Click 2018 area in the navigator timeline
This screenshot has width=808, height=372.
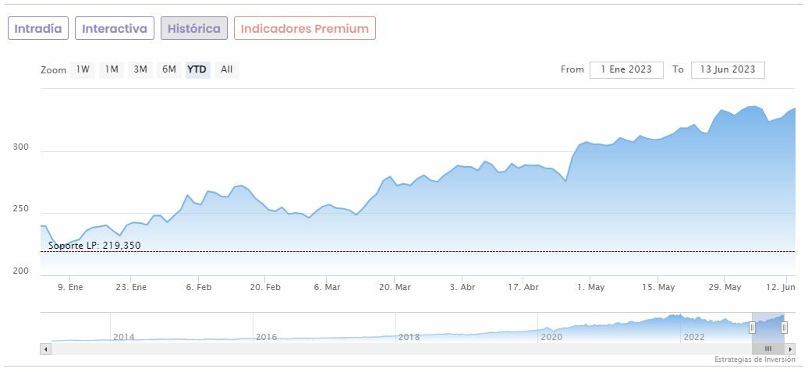pyautogui.click(x=409, y=336)
